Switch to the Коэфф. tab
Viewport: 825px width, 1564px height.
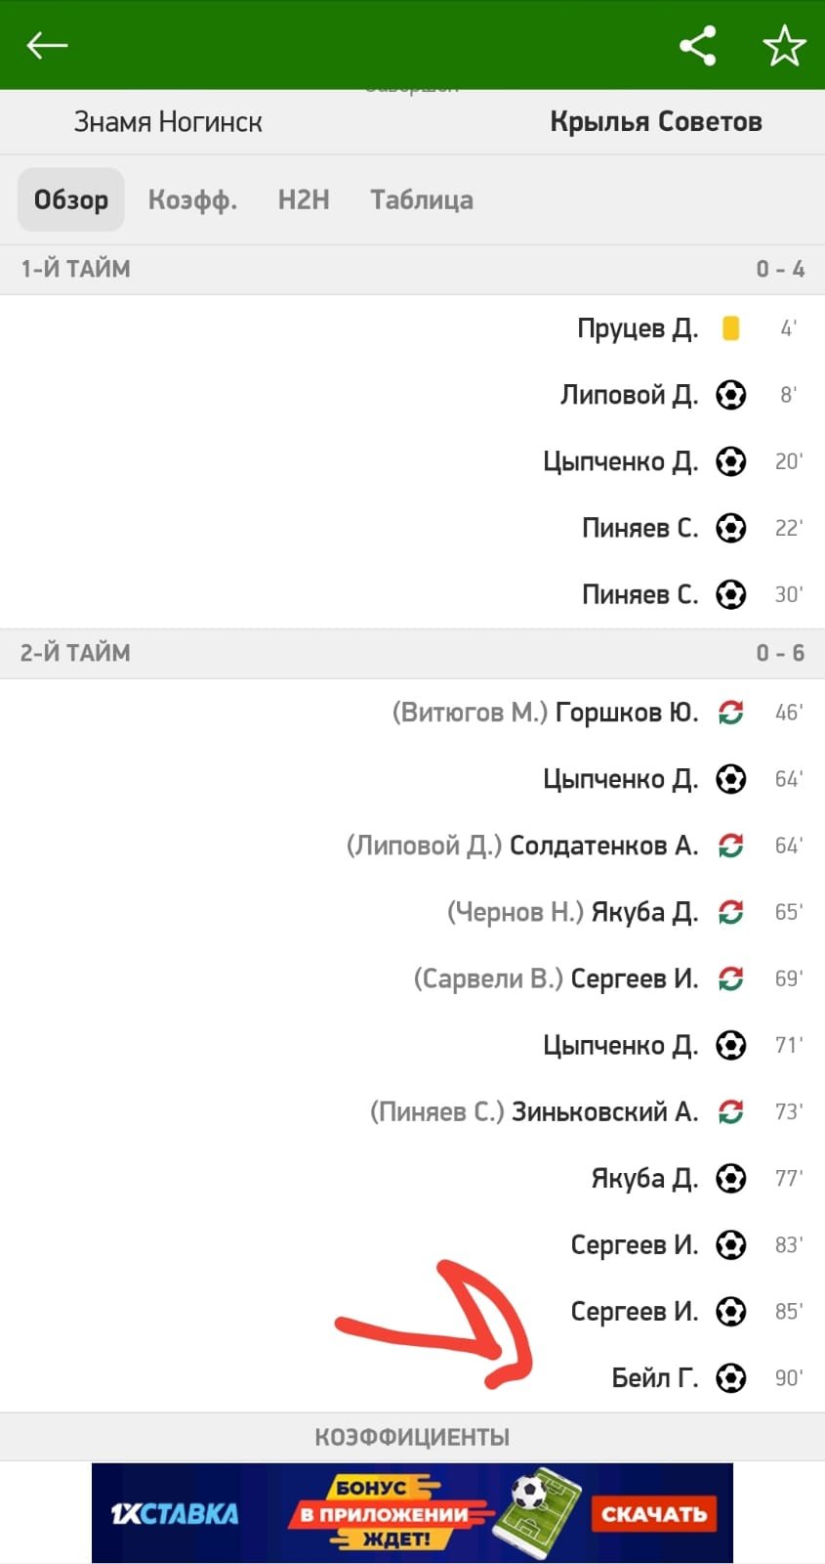[x=192, y=200]
